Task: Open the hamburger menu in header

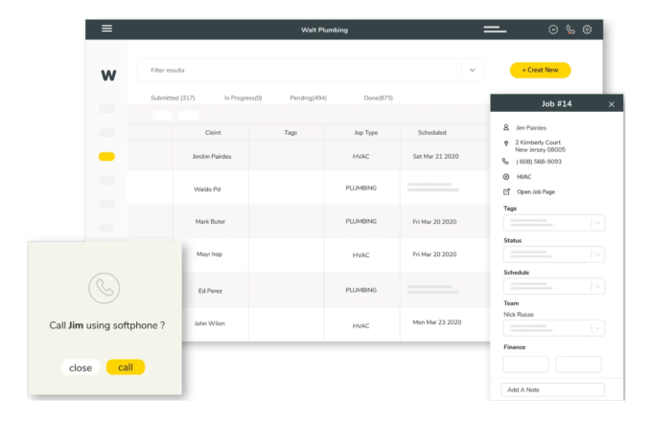Action: pyautogui.click(x=106, y=29)
